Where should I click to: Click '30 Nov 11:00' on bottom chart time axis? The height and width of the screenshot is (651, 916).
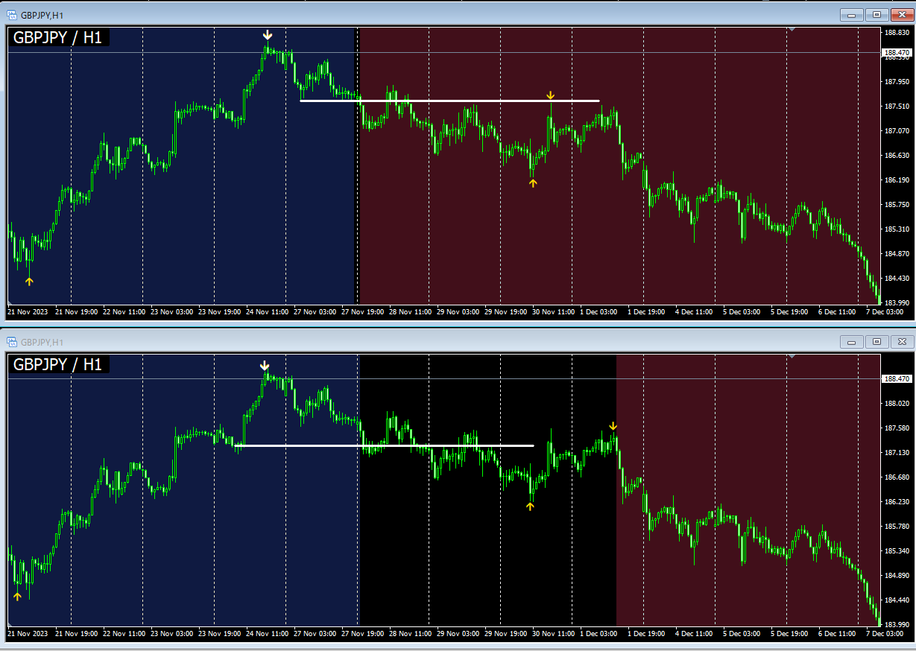pos(553,634)
